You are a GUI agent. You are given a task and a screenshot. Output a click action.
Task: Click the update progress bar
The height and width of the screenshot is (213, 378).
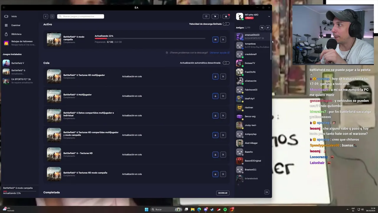(150, 38)
